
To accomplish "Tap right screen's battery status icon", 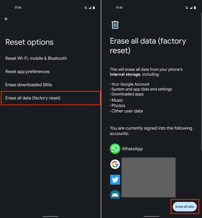I will pos(195,8).
